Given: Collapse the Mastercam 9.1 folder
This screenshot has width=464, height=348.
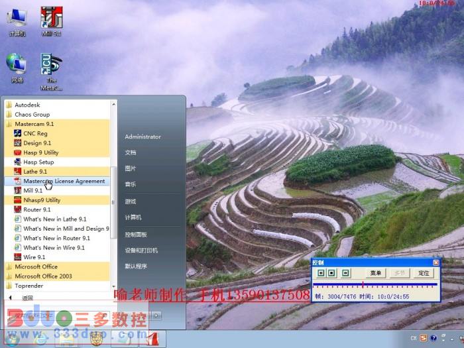Looking at the screenshot, I should 57,124.
